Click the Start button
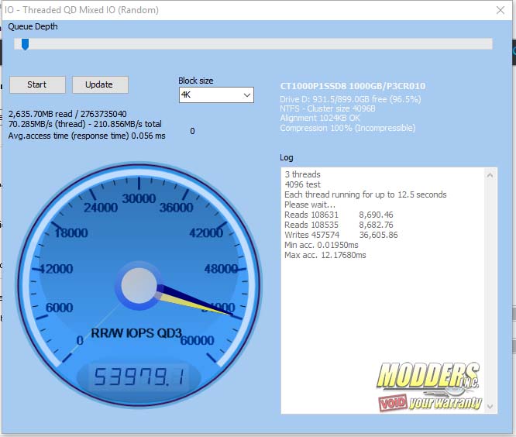Screen dimensions: 516x437 36,84
